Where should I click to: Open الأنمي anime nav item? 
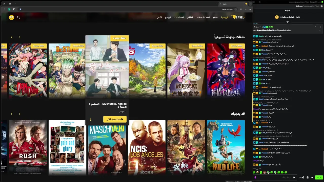[x=159, y=17]
